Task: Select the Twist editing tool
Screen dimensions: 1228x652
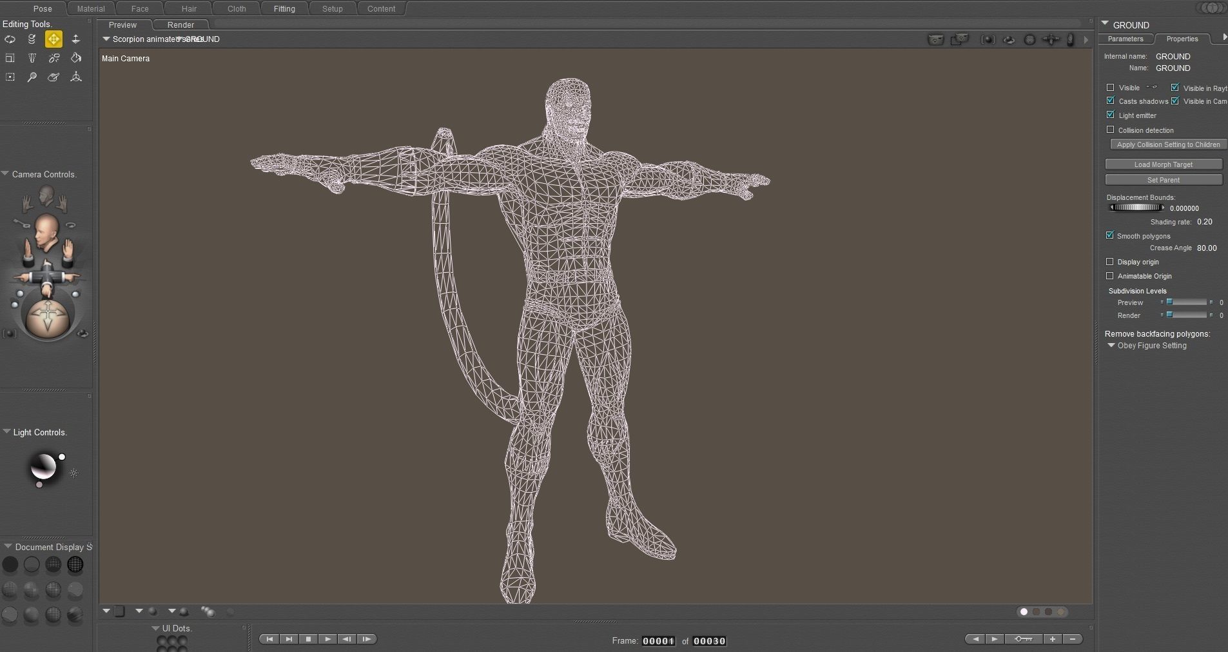Action: tap(32, 39)
